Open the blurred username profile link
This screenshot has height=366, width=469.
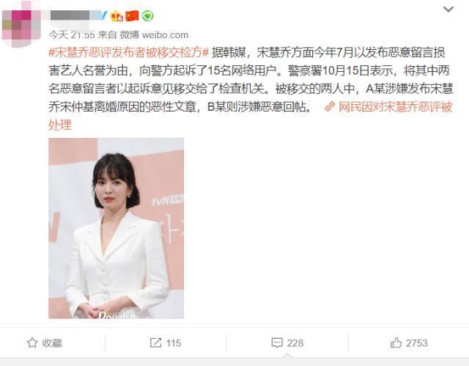tap(76, 15)
